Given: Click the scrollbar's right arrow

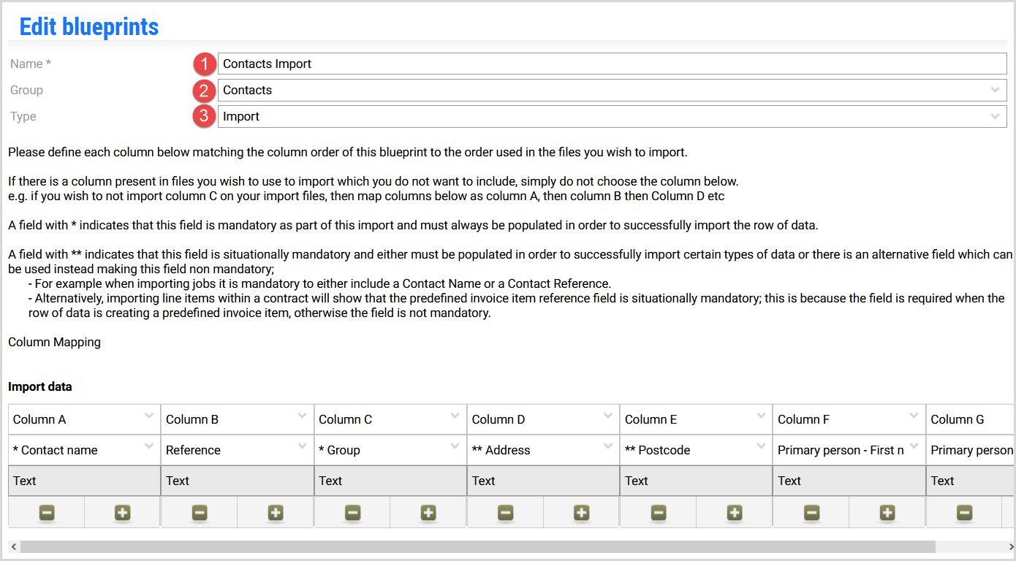Looking at the screenshot, I should (x=1010, y=547).
